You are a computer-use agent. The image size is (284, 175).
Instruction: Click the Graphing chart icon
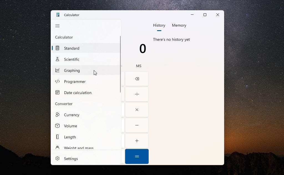(57, 70)
